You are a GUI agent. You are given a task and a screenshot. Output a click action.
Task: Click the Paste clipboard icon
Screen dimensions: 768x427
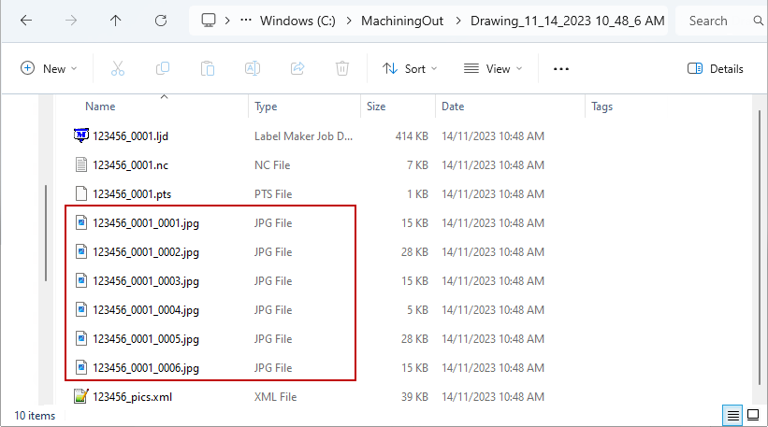point(208,68)
